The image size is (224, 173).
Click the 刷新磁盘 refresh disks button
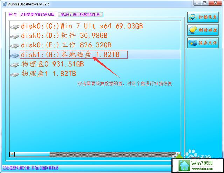203,30
